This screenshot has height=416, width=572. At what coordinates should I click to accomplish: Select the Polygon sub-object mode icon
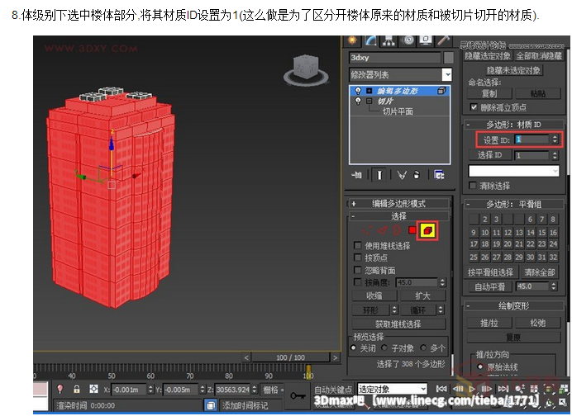[412, 230]
